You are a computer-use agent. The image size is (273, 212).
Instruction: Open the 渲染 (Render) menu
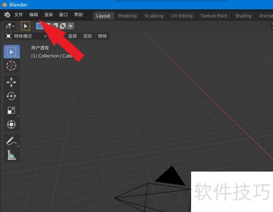click(49, 15)
